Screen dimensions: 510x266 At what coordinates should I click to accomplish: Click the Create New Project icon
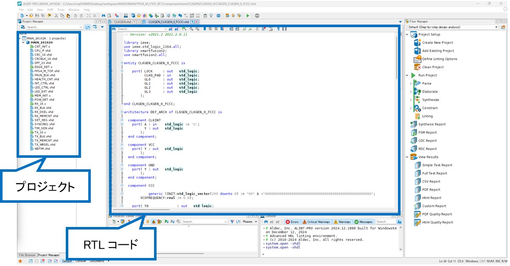(x=417, y=42)
